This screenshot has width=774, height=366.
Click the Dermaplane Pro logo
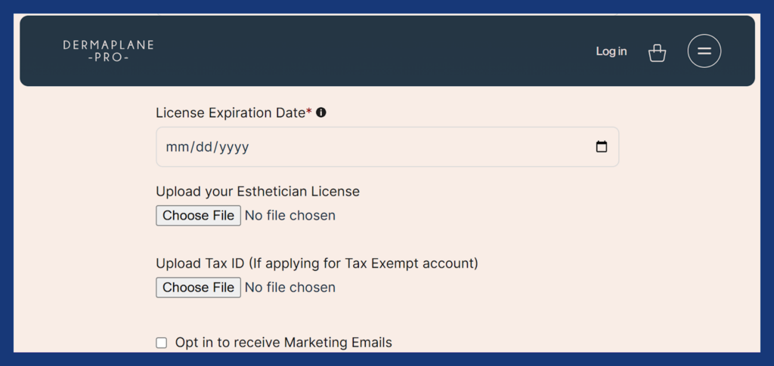[108, 51]
